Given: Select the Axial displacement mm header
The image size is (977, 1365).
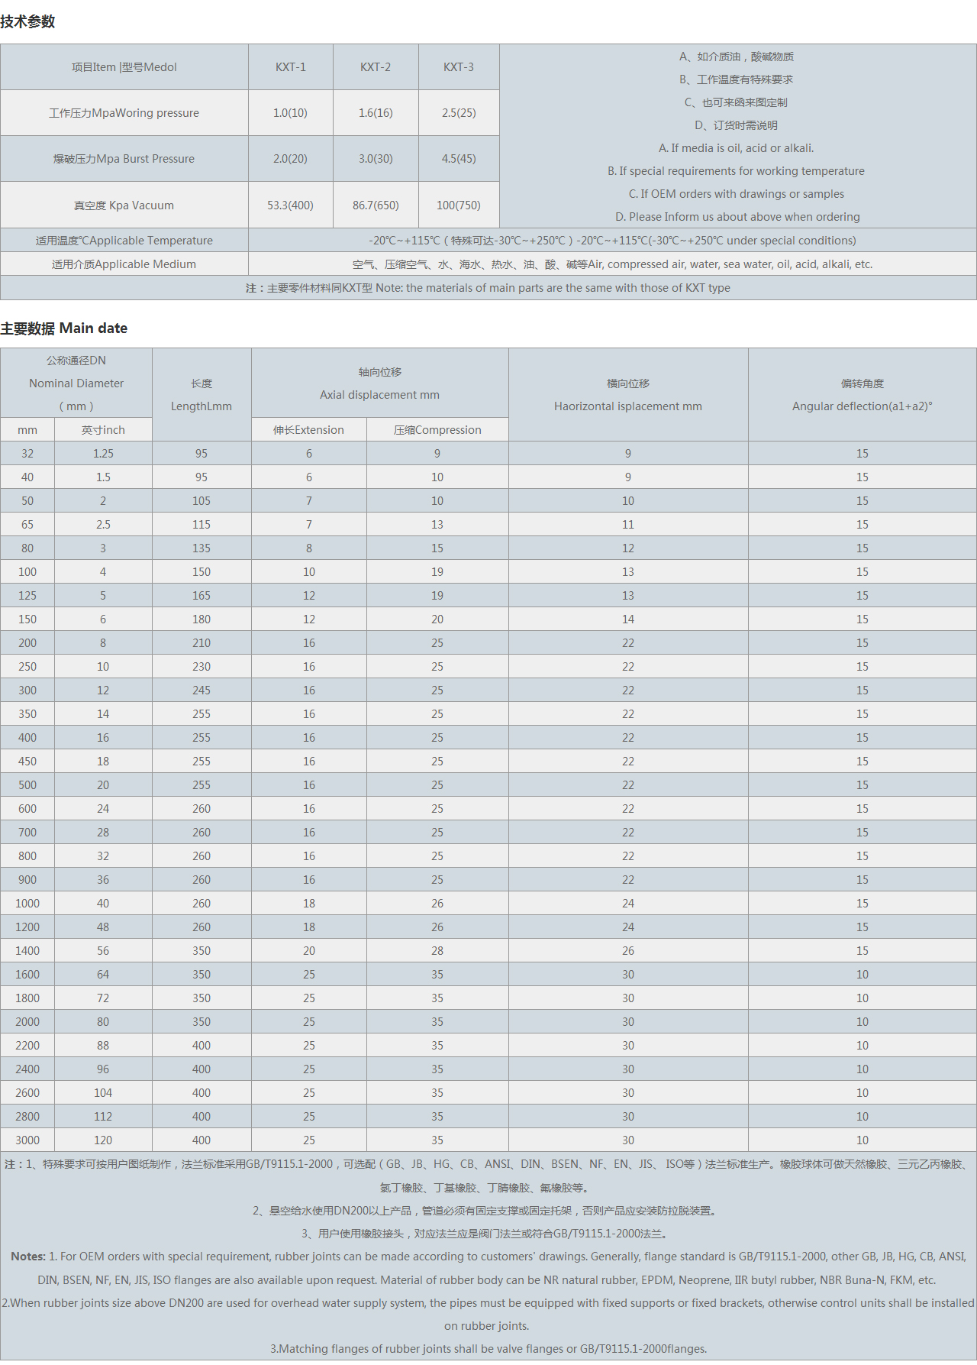Looking at the screenshot, I should (379, 383).
